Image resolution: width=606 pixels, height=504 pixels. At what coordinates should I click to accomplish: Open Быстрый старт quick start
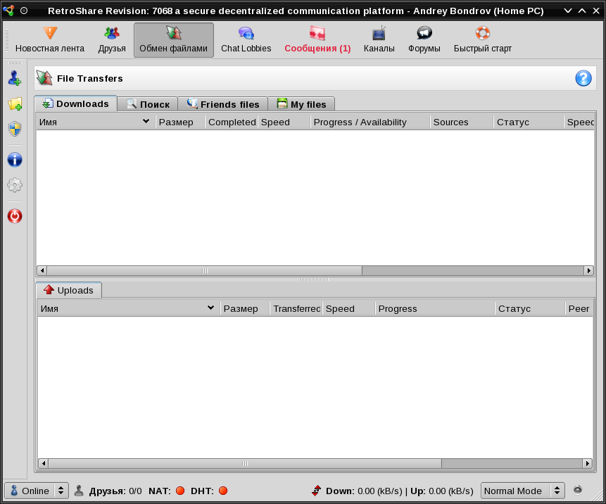click(482, 40)
